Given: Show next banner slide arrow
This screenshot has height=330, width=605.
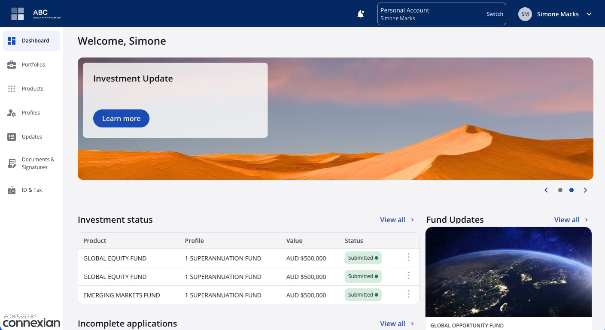Looking at the screenshot, I should pos(585,190).
